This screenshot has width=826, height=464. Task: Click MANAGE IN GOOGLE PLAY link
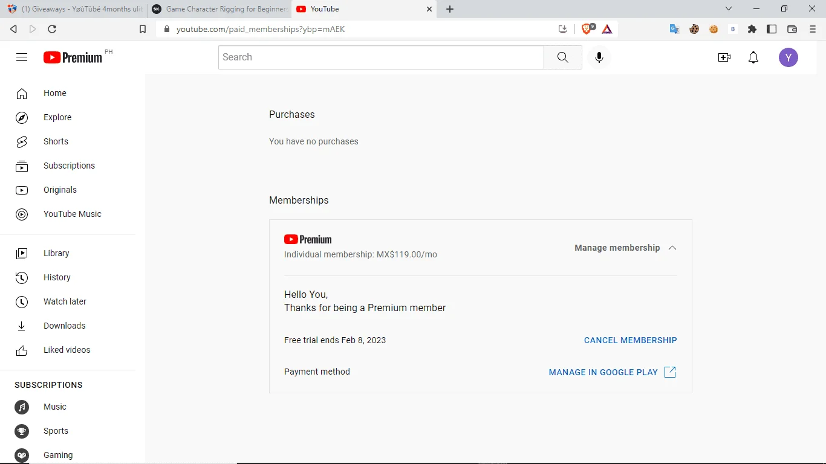(612, 372)
